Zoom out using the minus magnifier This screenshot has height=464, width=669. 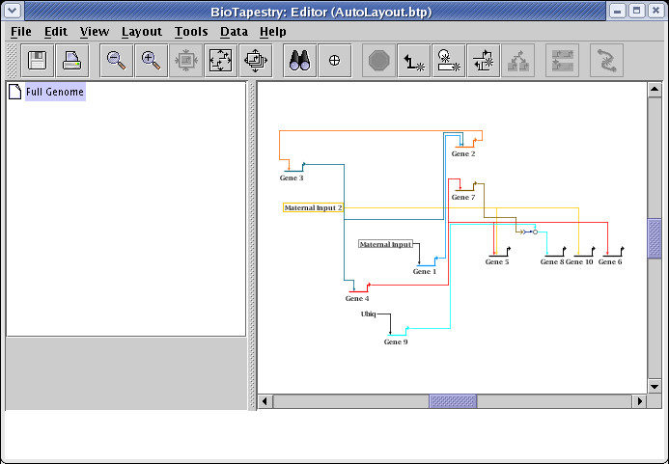click(x=116, y=61)
